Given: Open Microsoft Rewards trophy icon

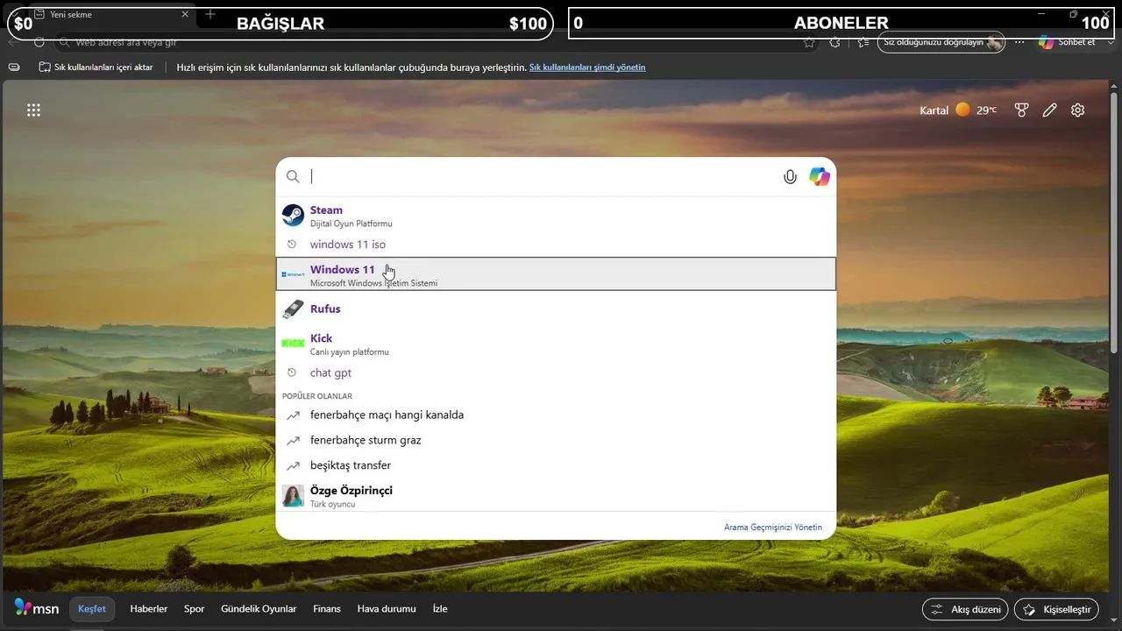Looking at the screenshot, I should point(1021,110).
